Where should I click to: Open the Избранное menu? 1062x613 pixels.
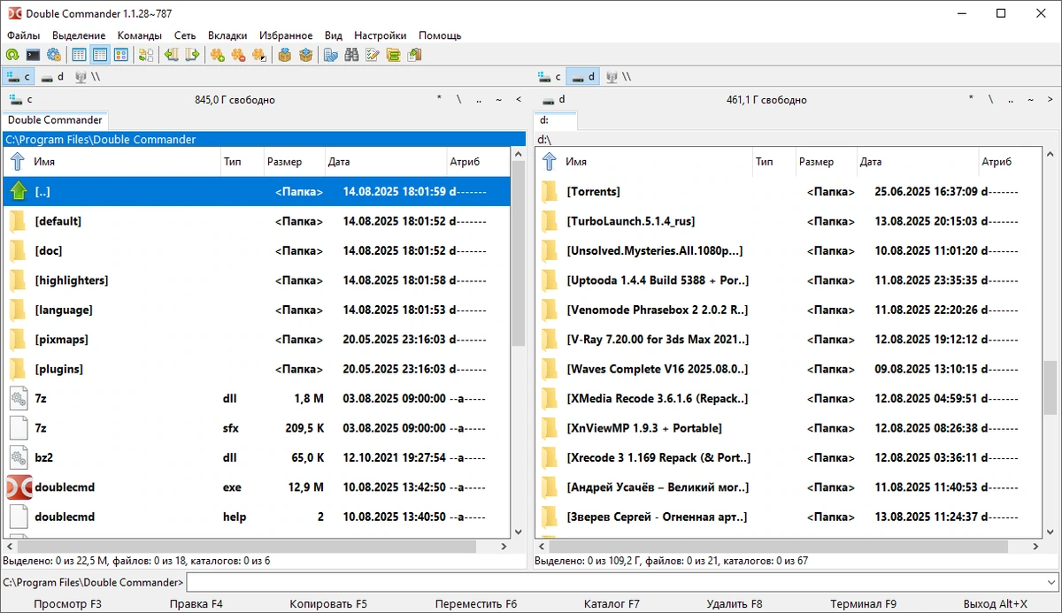point(286,35)
